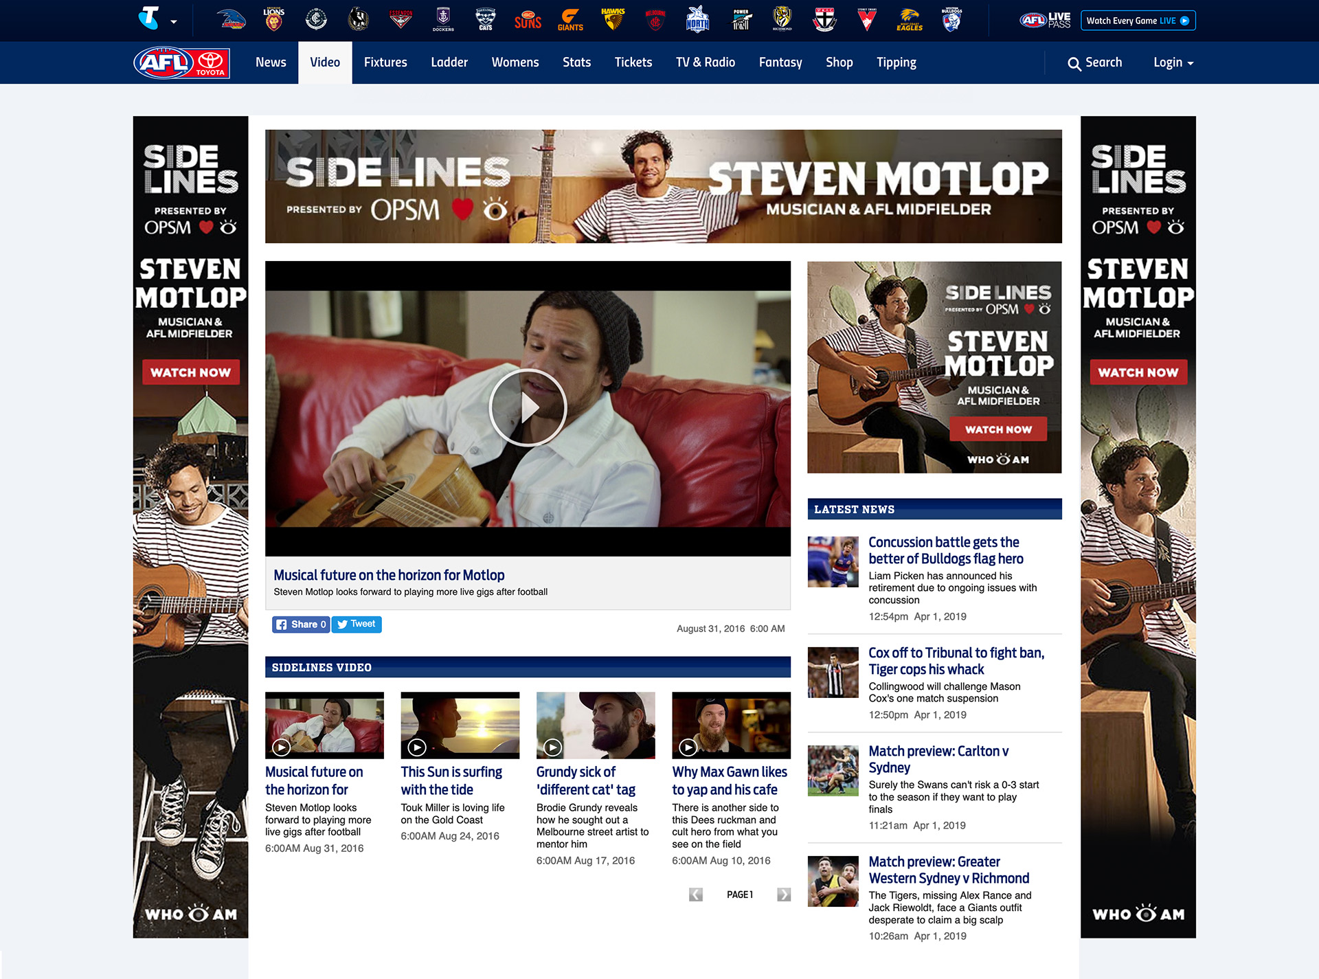Open the 'Why Max Gawn likes to yap' link
Screen dimensions: 1319x979
click(x=730, y=781)
